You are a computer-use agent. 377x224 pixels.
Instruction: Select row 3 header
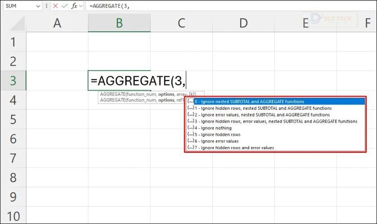pyautogui.click(x=13, y=81)
